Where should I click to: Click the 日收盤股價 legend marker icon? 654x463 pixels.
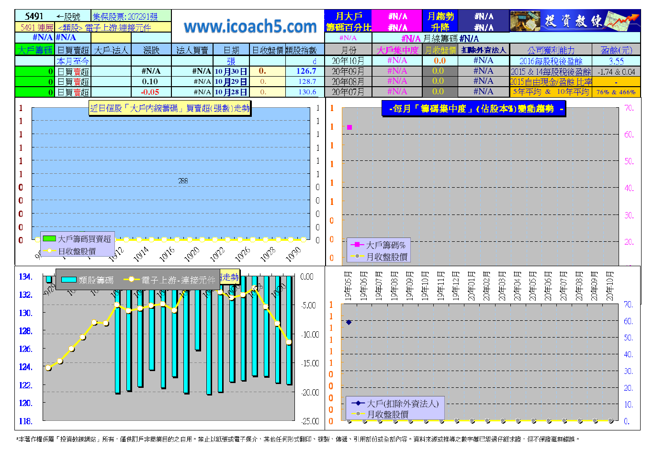(49, 251)
